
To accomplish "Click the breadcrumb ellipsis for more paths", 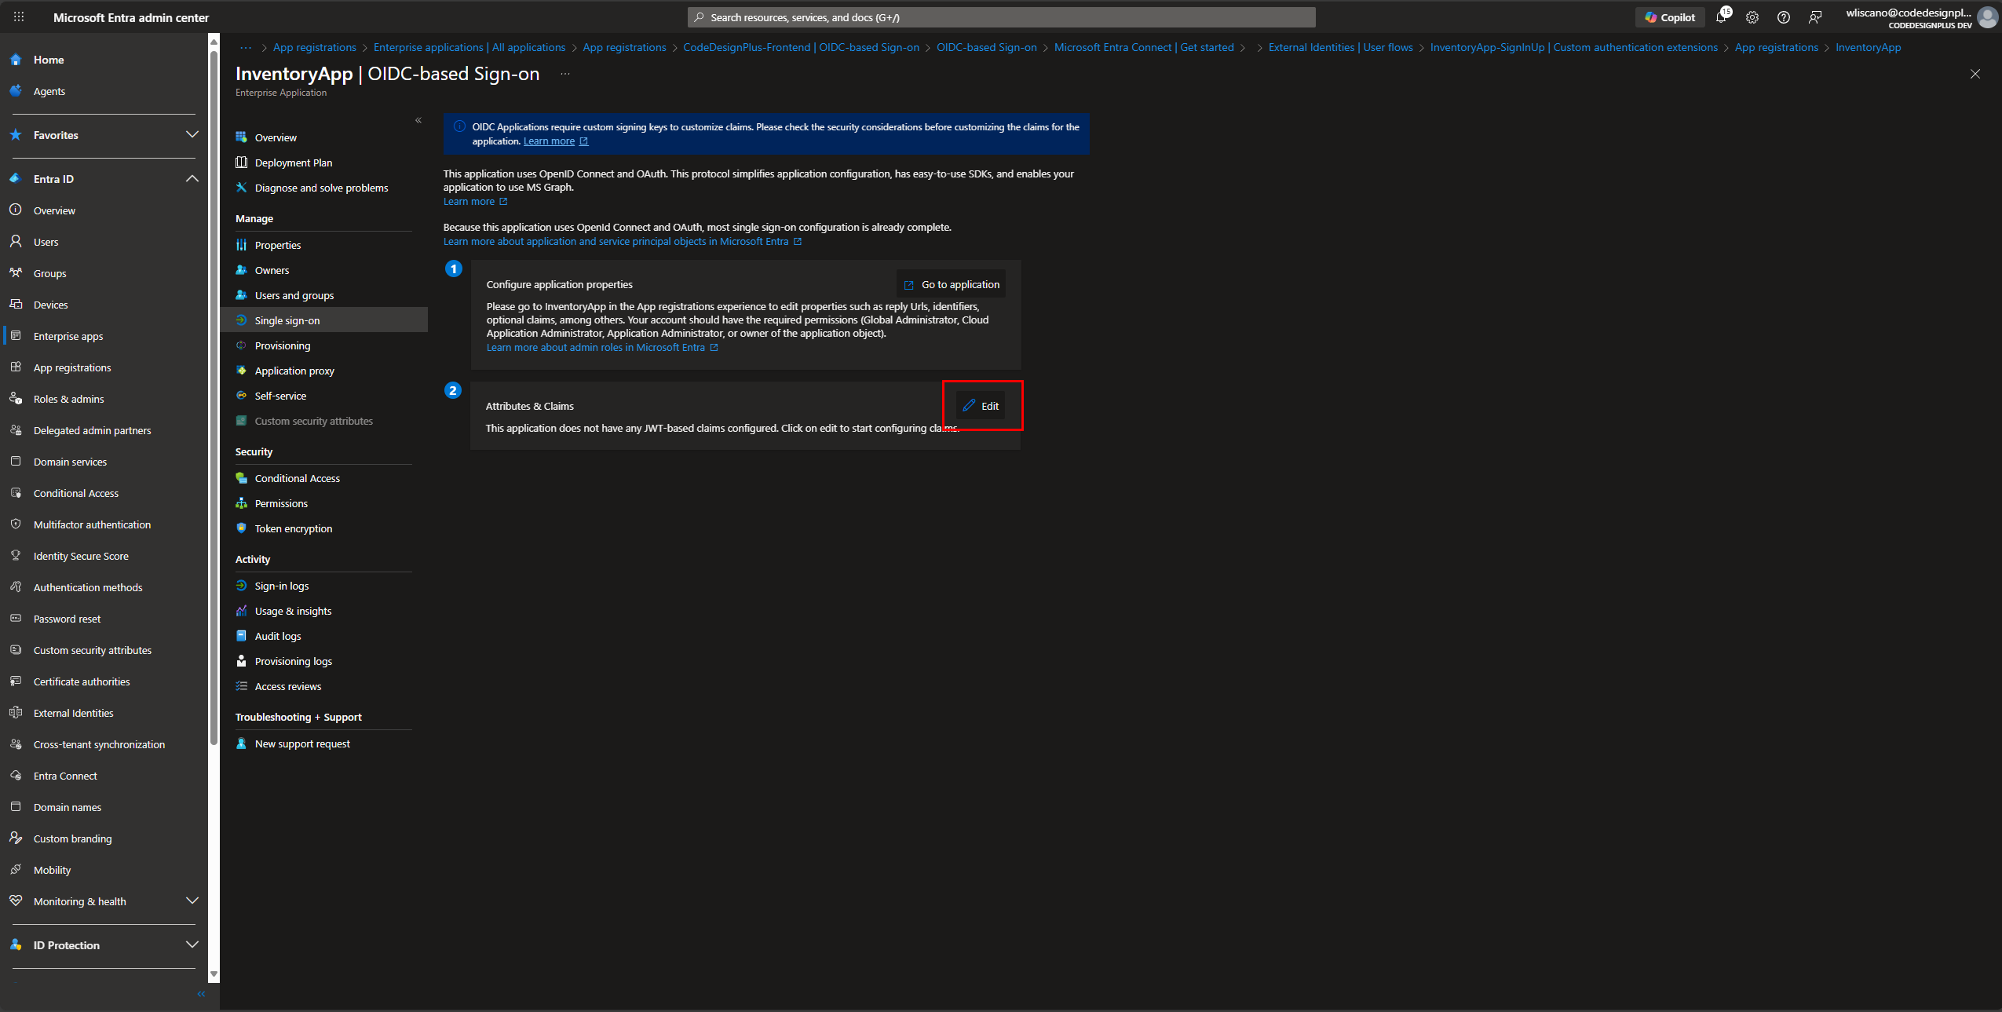I will (x=246, y=47).
